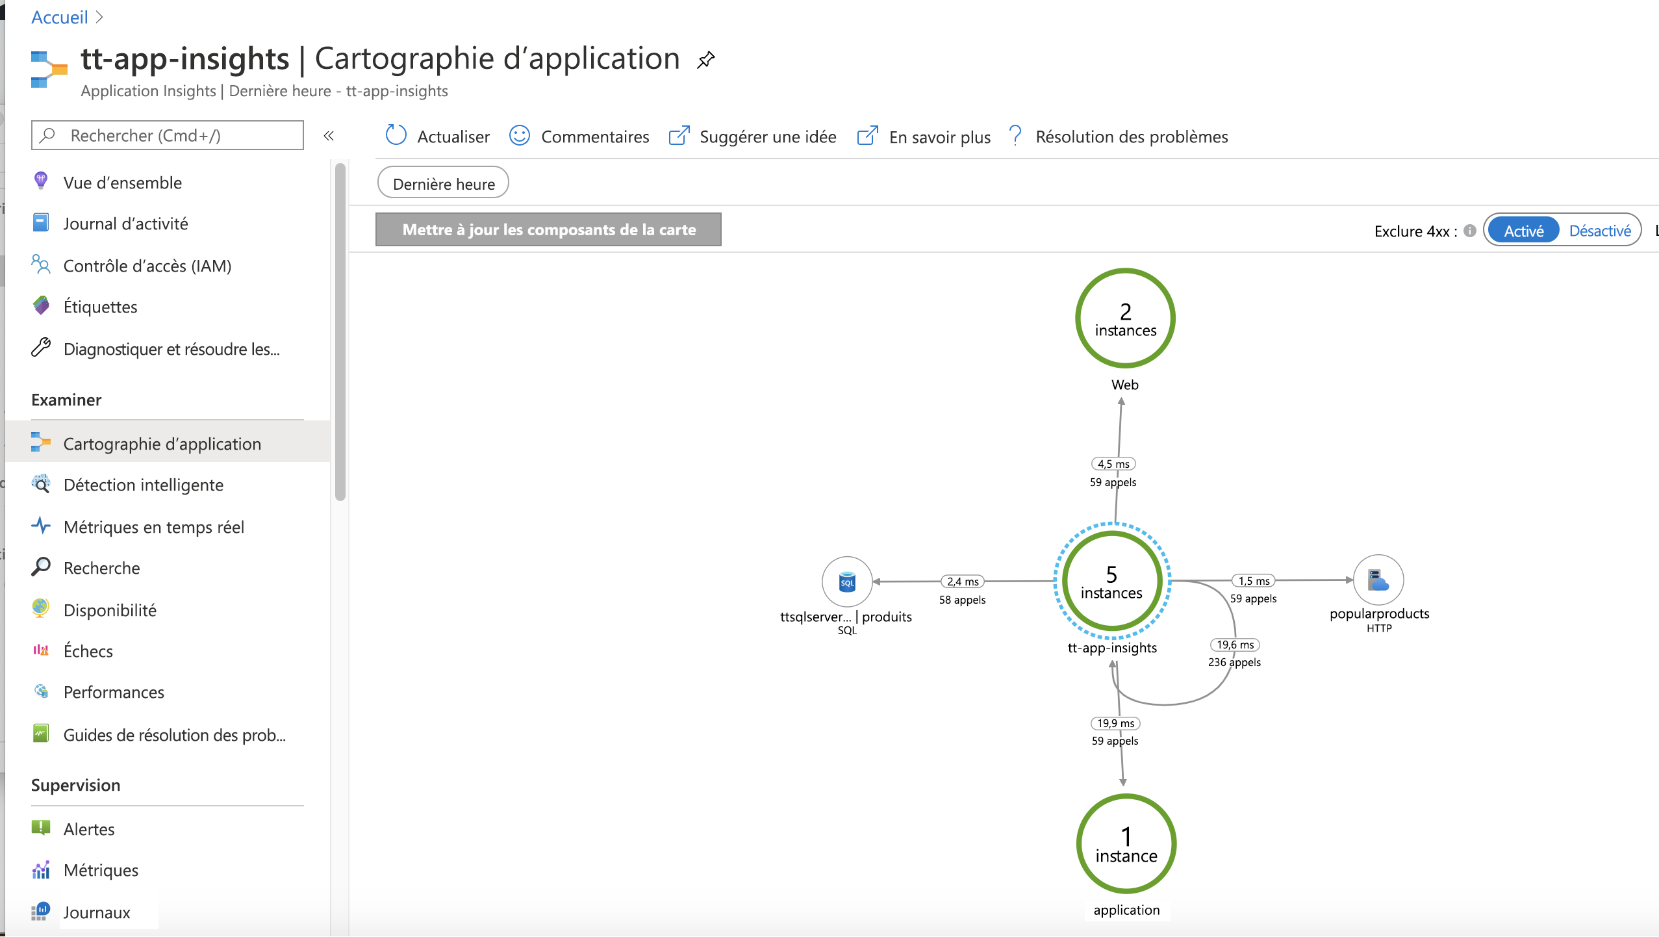Screen dimensions: 1659x937
Task: Click the Suggérer une idée external link icon
Action: [679, 135]
